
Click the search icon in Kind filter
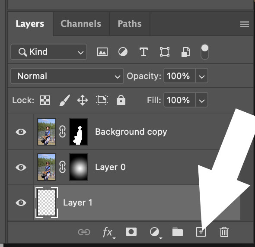(x=22, y=52)
